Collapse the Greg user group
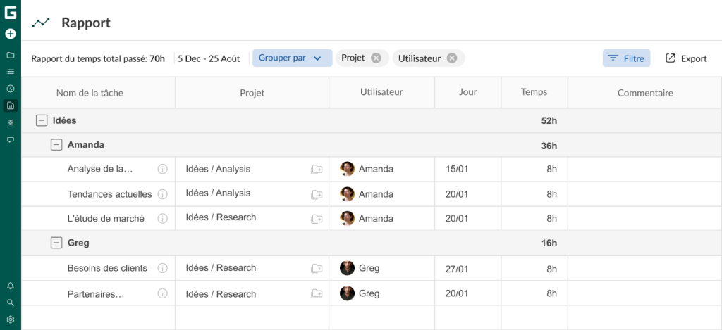The width and height of the screenshot is (722, 330). coord(56,243)
